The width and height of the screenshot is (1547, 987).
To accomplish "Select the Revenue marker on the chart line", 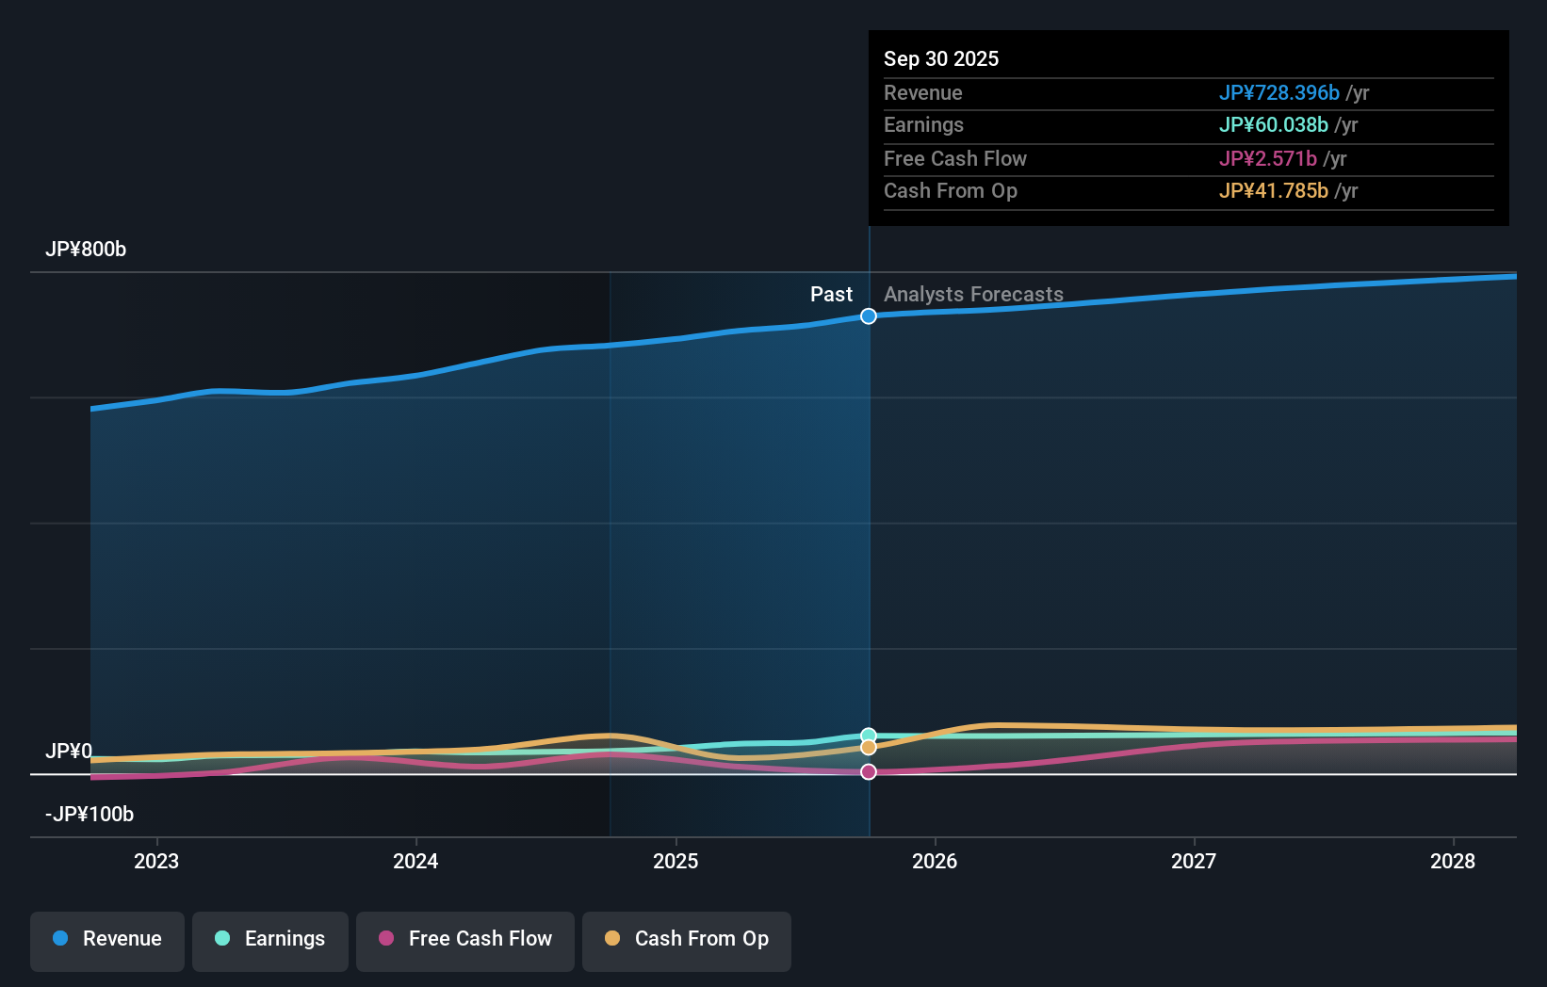I will (868, 316).
